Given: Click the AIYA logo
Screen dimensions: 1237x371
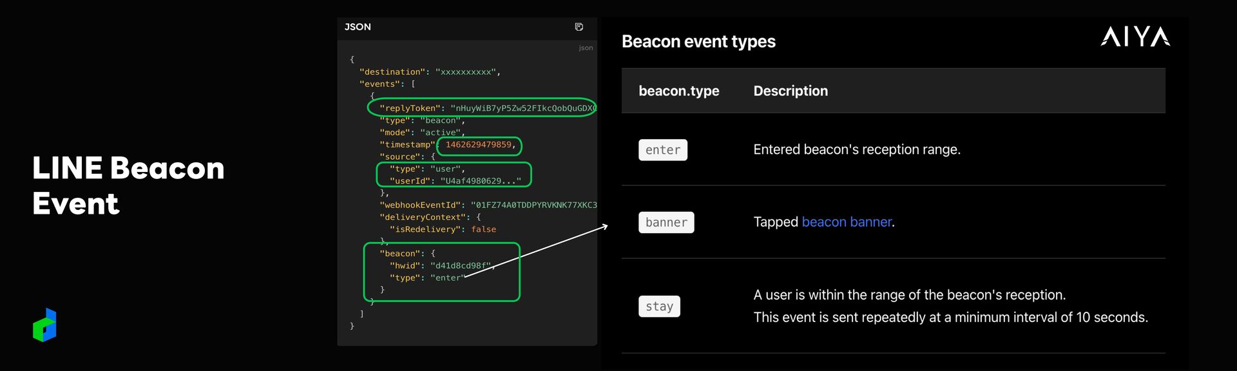Looking at the screenshot, I should point(1135,37).
